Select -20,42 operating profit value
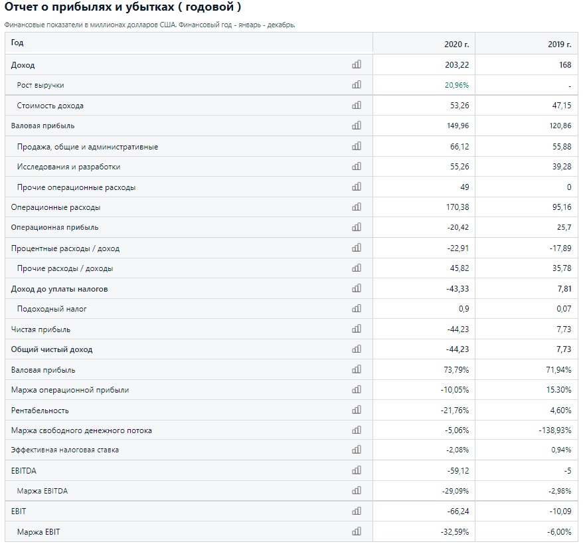 (x=458, y=227)
